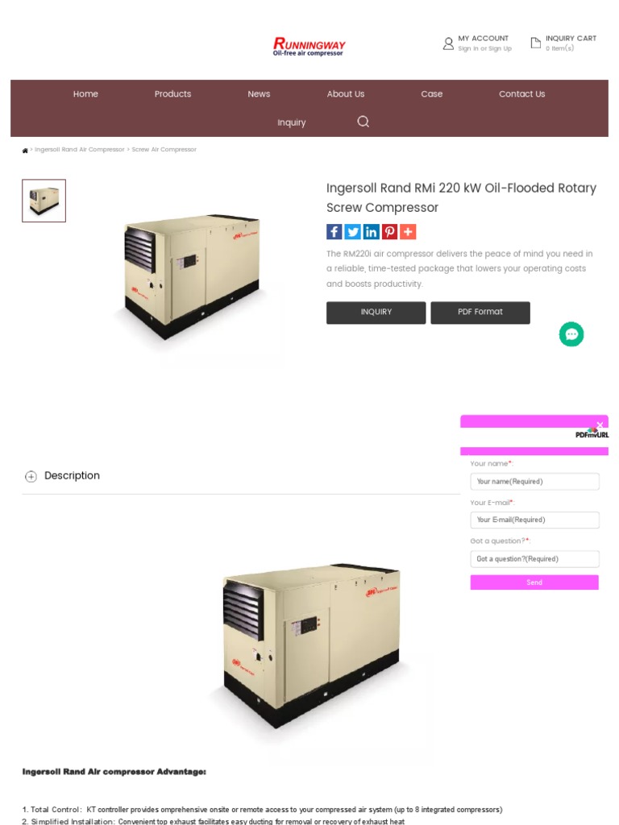The width and height of the screenshot is (619, 825).
Task: Share product on Facebook
Action: (334, 231)
